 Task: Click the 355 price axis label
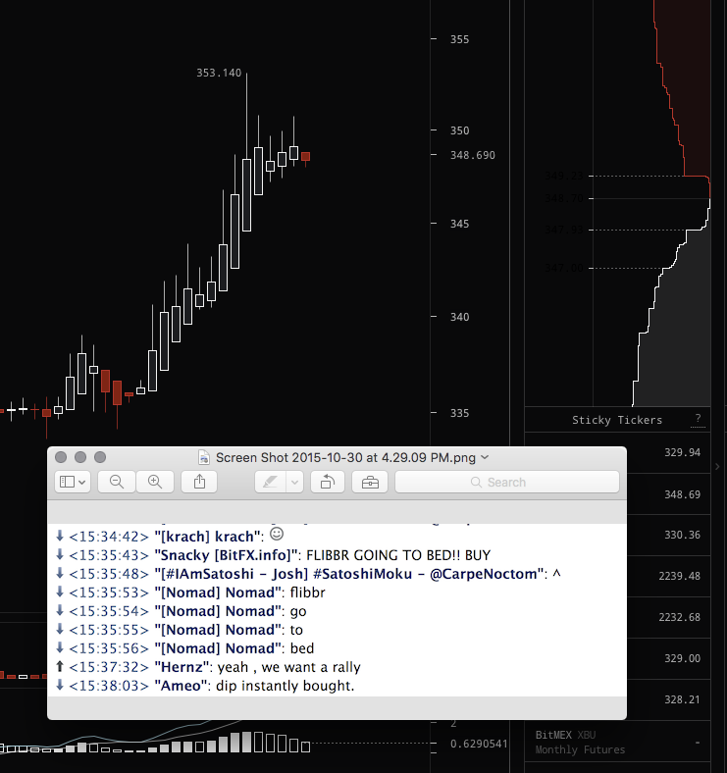460,39
